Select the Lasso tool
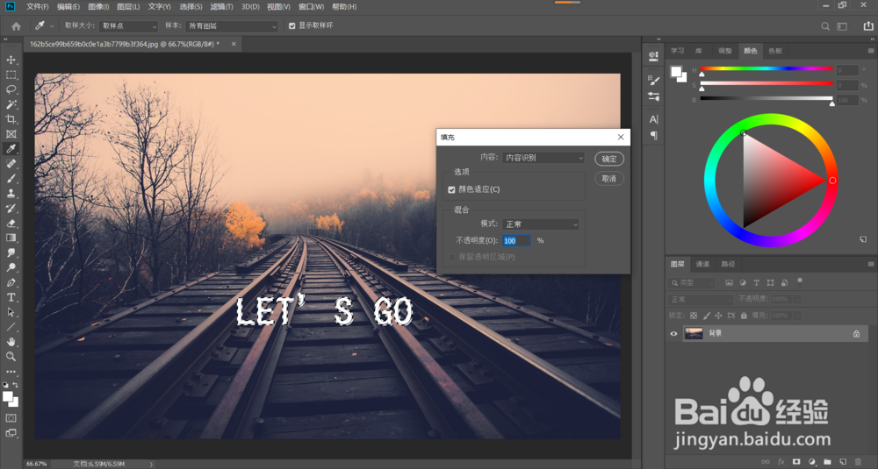Screen dimensions: 878x469 click(x=11, y=89)
